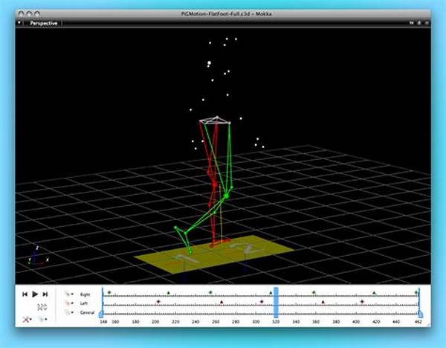Viewport: 446px width, 348px height.
Task: Select the Perspective view tab
Action: 43,23
